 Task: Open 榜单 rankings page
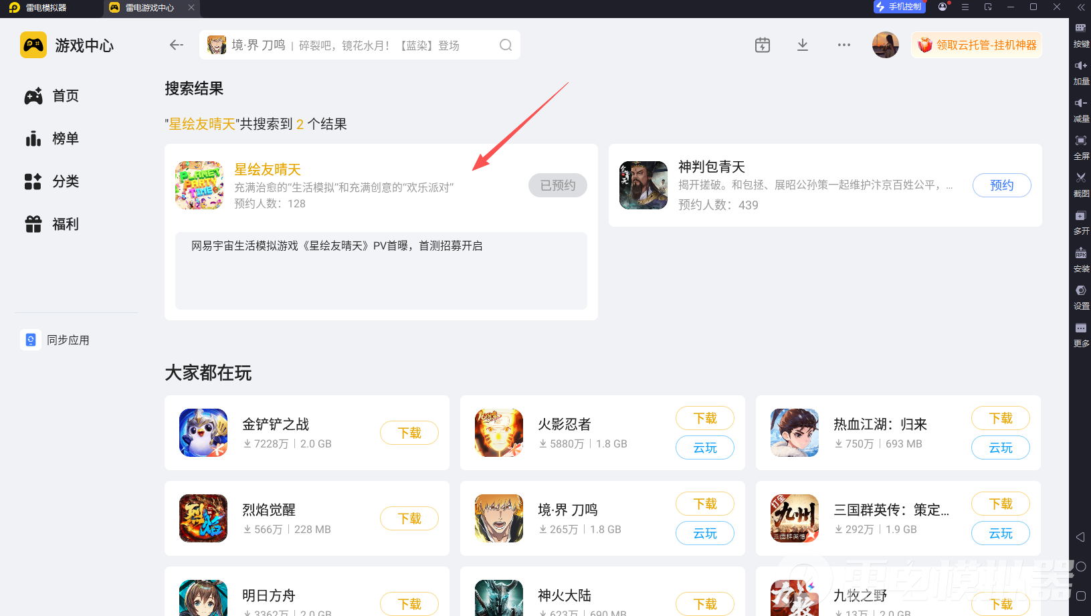tap(52, 138)
